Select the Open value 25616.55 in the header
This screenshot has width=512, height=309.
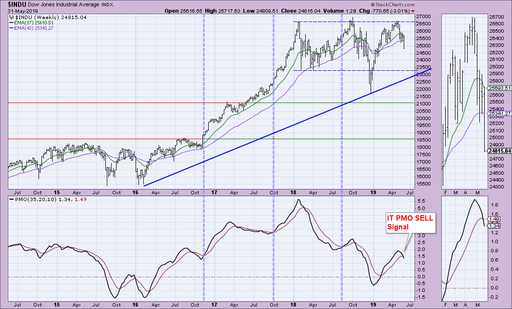[x=191, y=11]
